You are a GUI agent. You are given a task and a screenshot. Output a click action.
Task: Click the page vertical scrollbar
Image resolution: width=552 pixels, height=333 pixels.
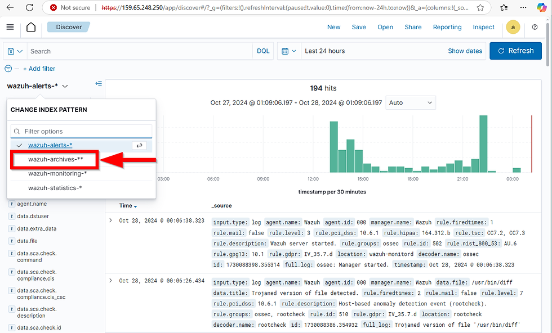point(547,44)
